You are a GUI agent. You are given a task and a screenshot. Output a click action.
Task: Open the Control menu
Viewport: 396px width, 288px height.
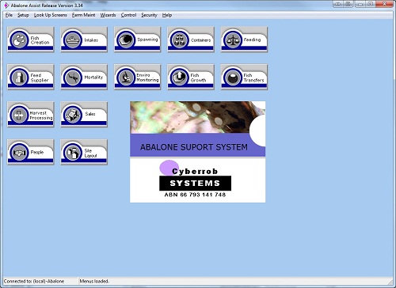point(128,15)
